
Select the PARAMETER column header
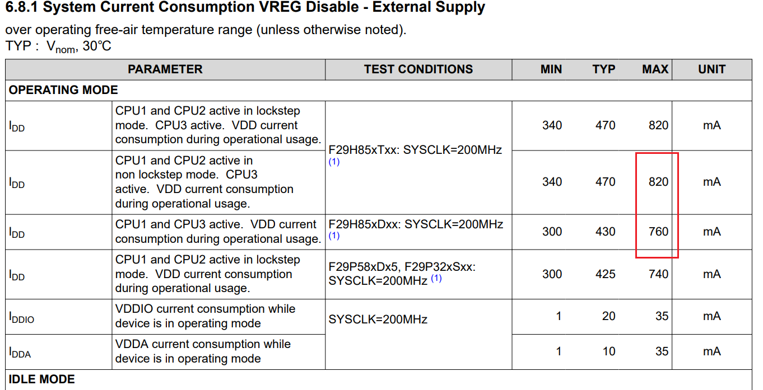pyautogui.click(x=165, y=69)
